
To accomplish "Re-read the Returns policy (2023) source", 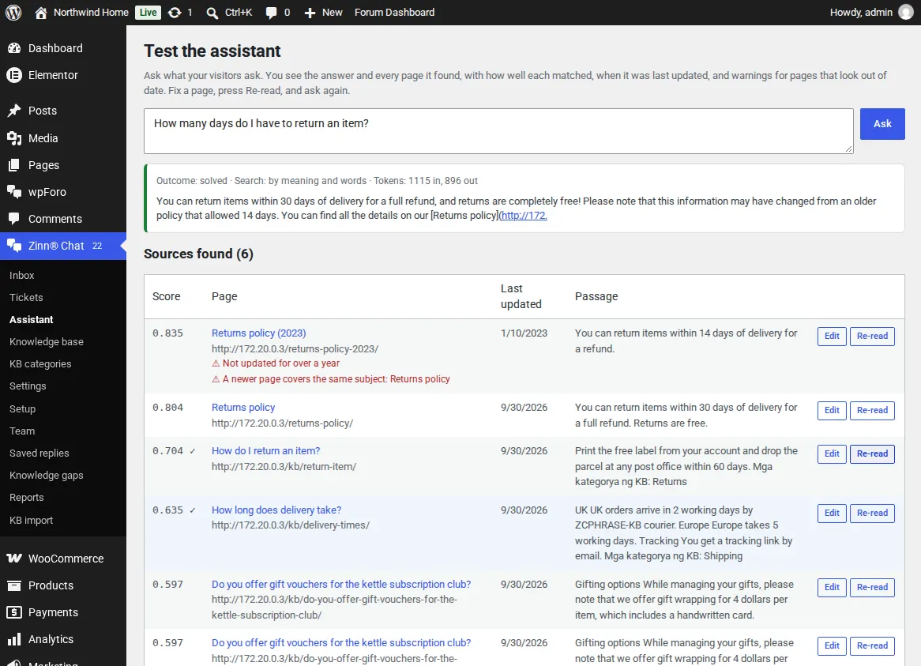I will (x=872, y=337).
